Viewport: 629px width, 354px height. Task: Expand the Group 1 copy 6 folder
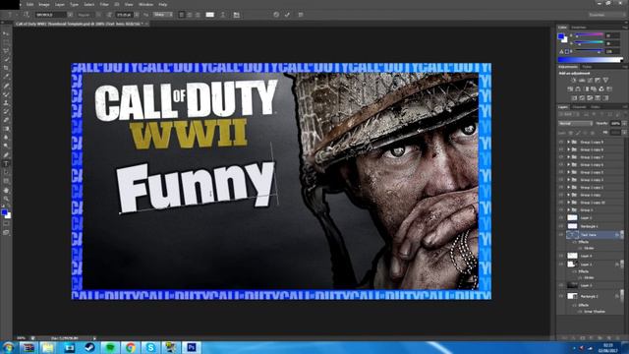coord(568,165)
